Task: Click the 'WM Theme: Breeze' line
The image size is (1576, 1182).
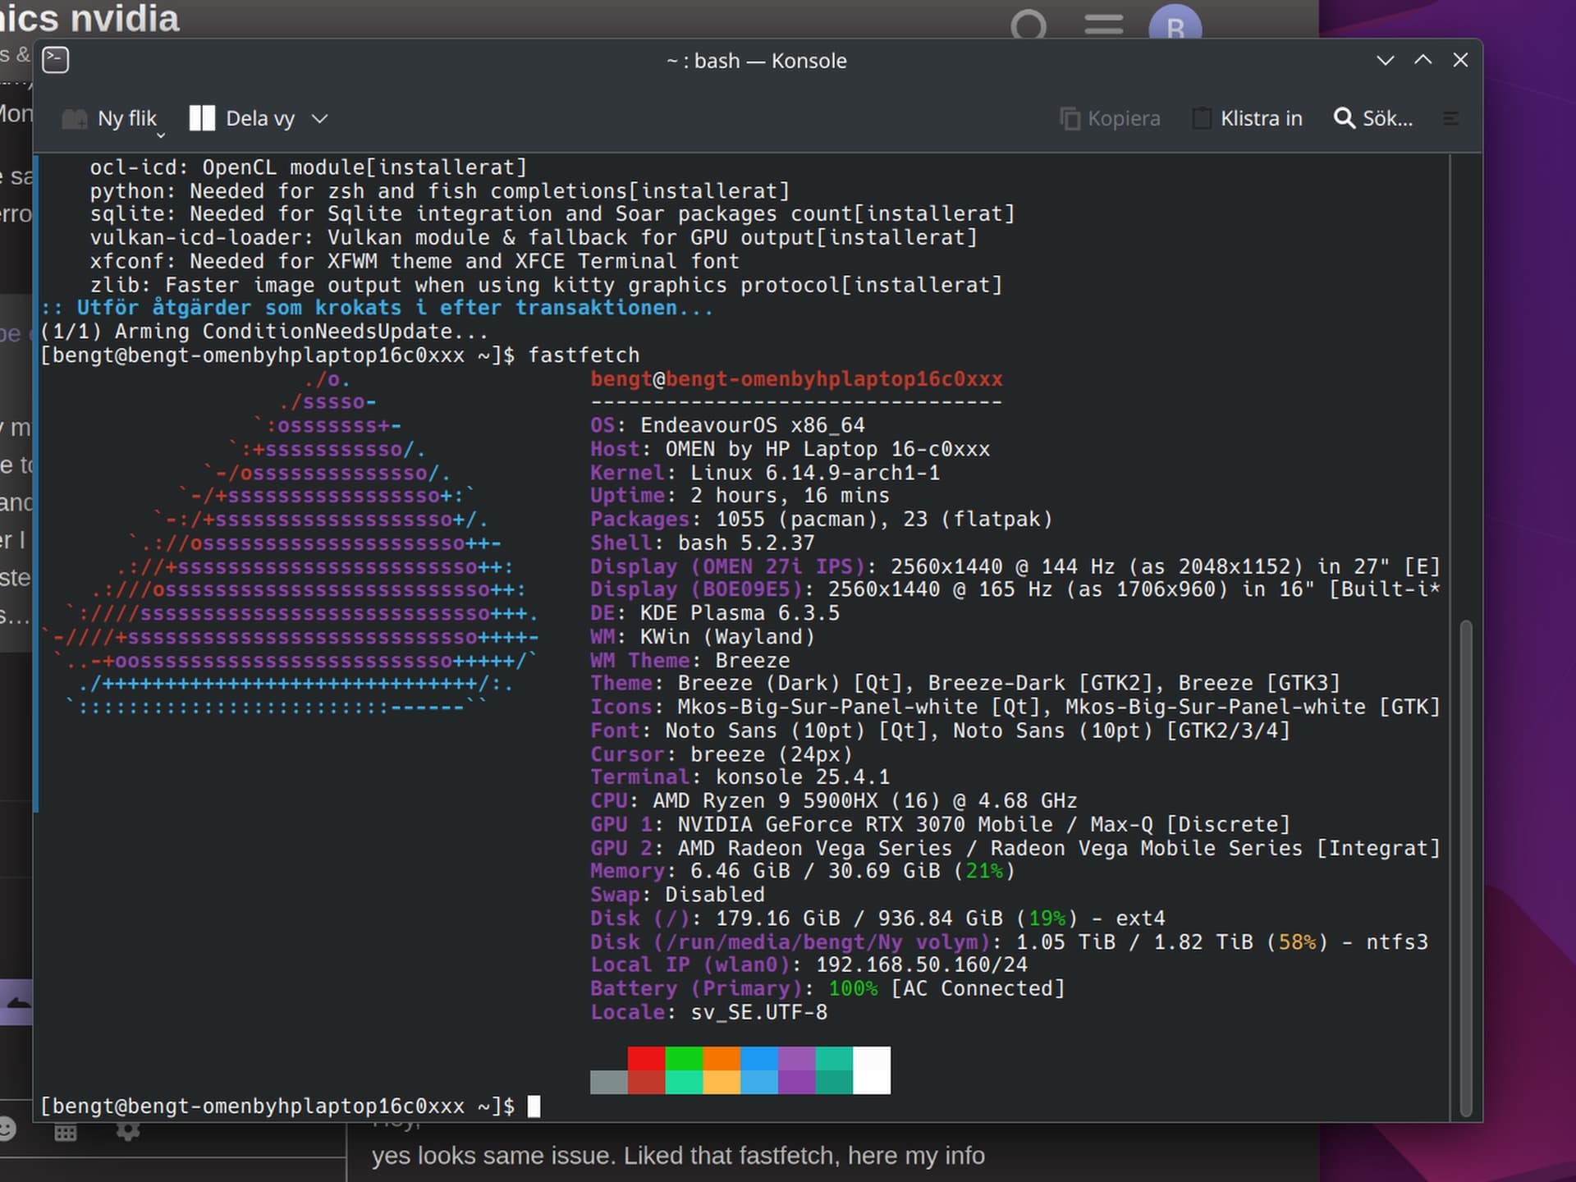Action: click(x=689, y=661)
